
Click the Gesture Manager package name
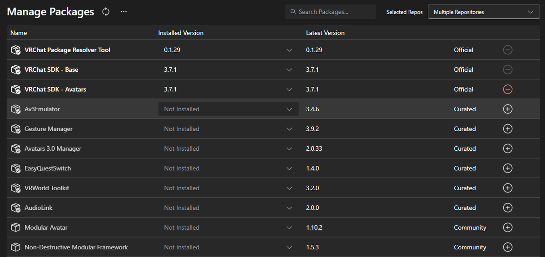[49, 129]
